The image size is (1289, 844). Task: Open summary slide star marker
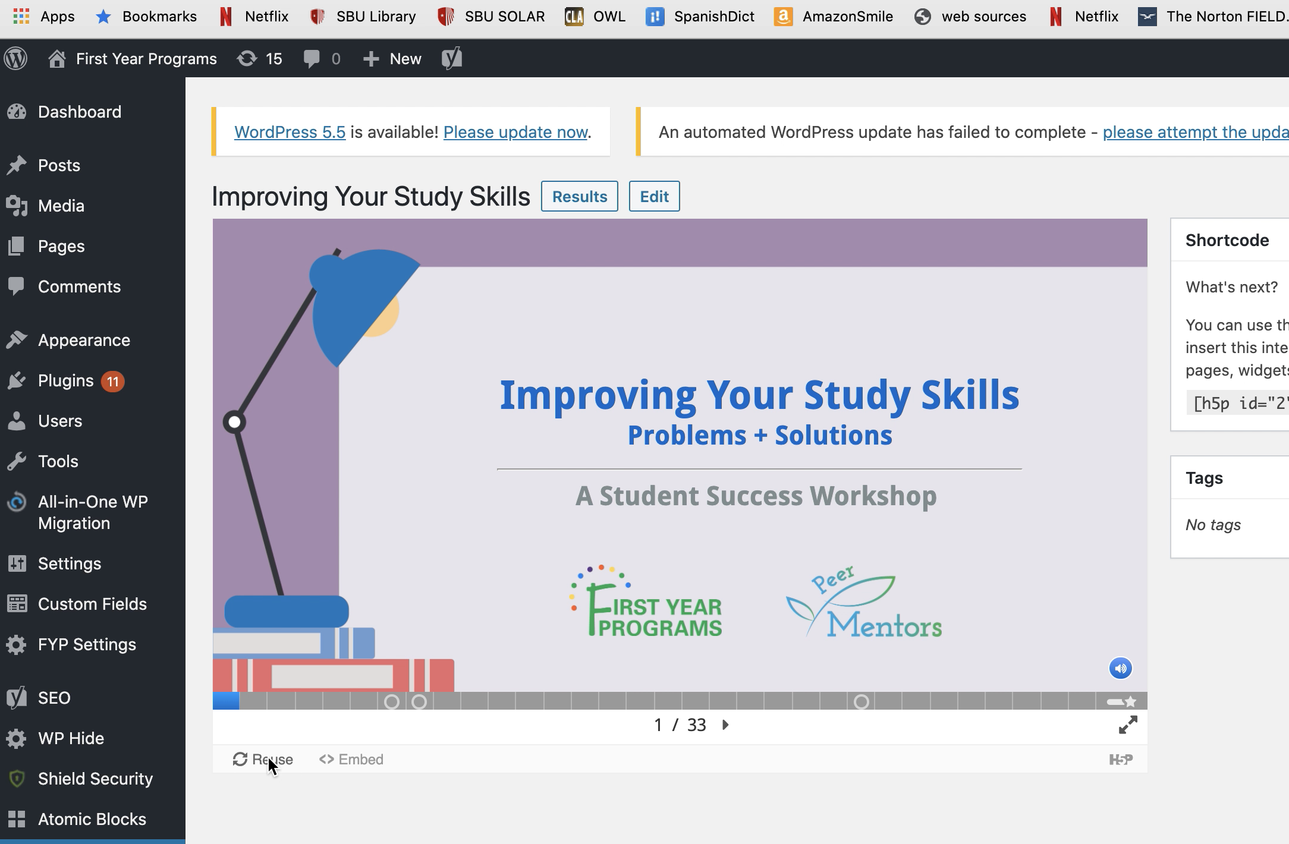click(x=1122, y=701)
